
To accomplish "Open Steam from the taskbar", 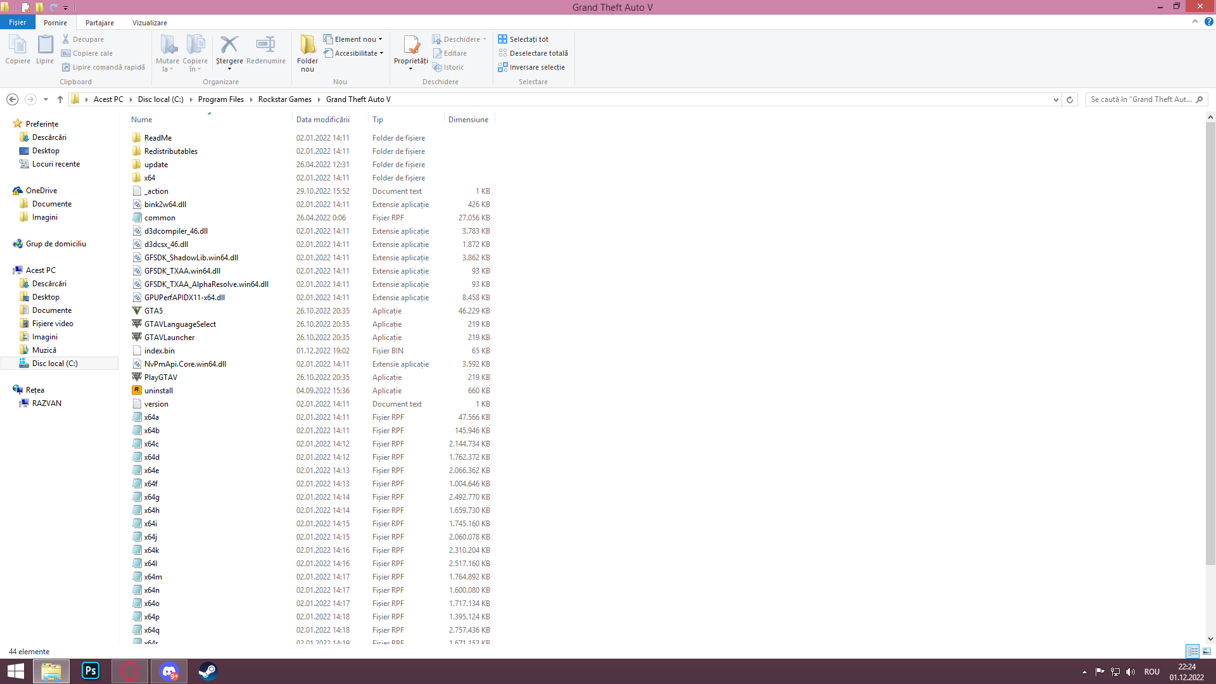I will pyautogui.click(x=208, y=671).
